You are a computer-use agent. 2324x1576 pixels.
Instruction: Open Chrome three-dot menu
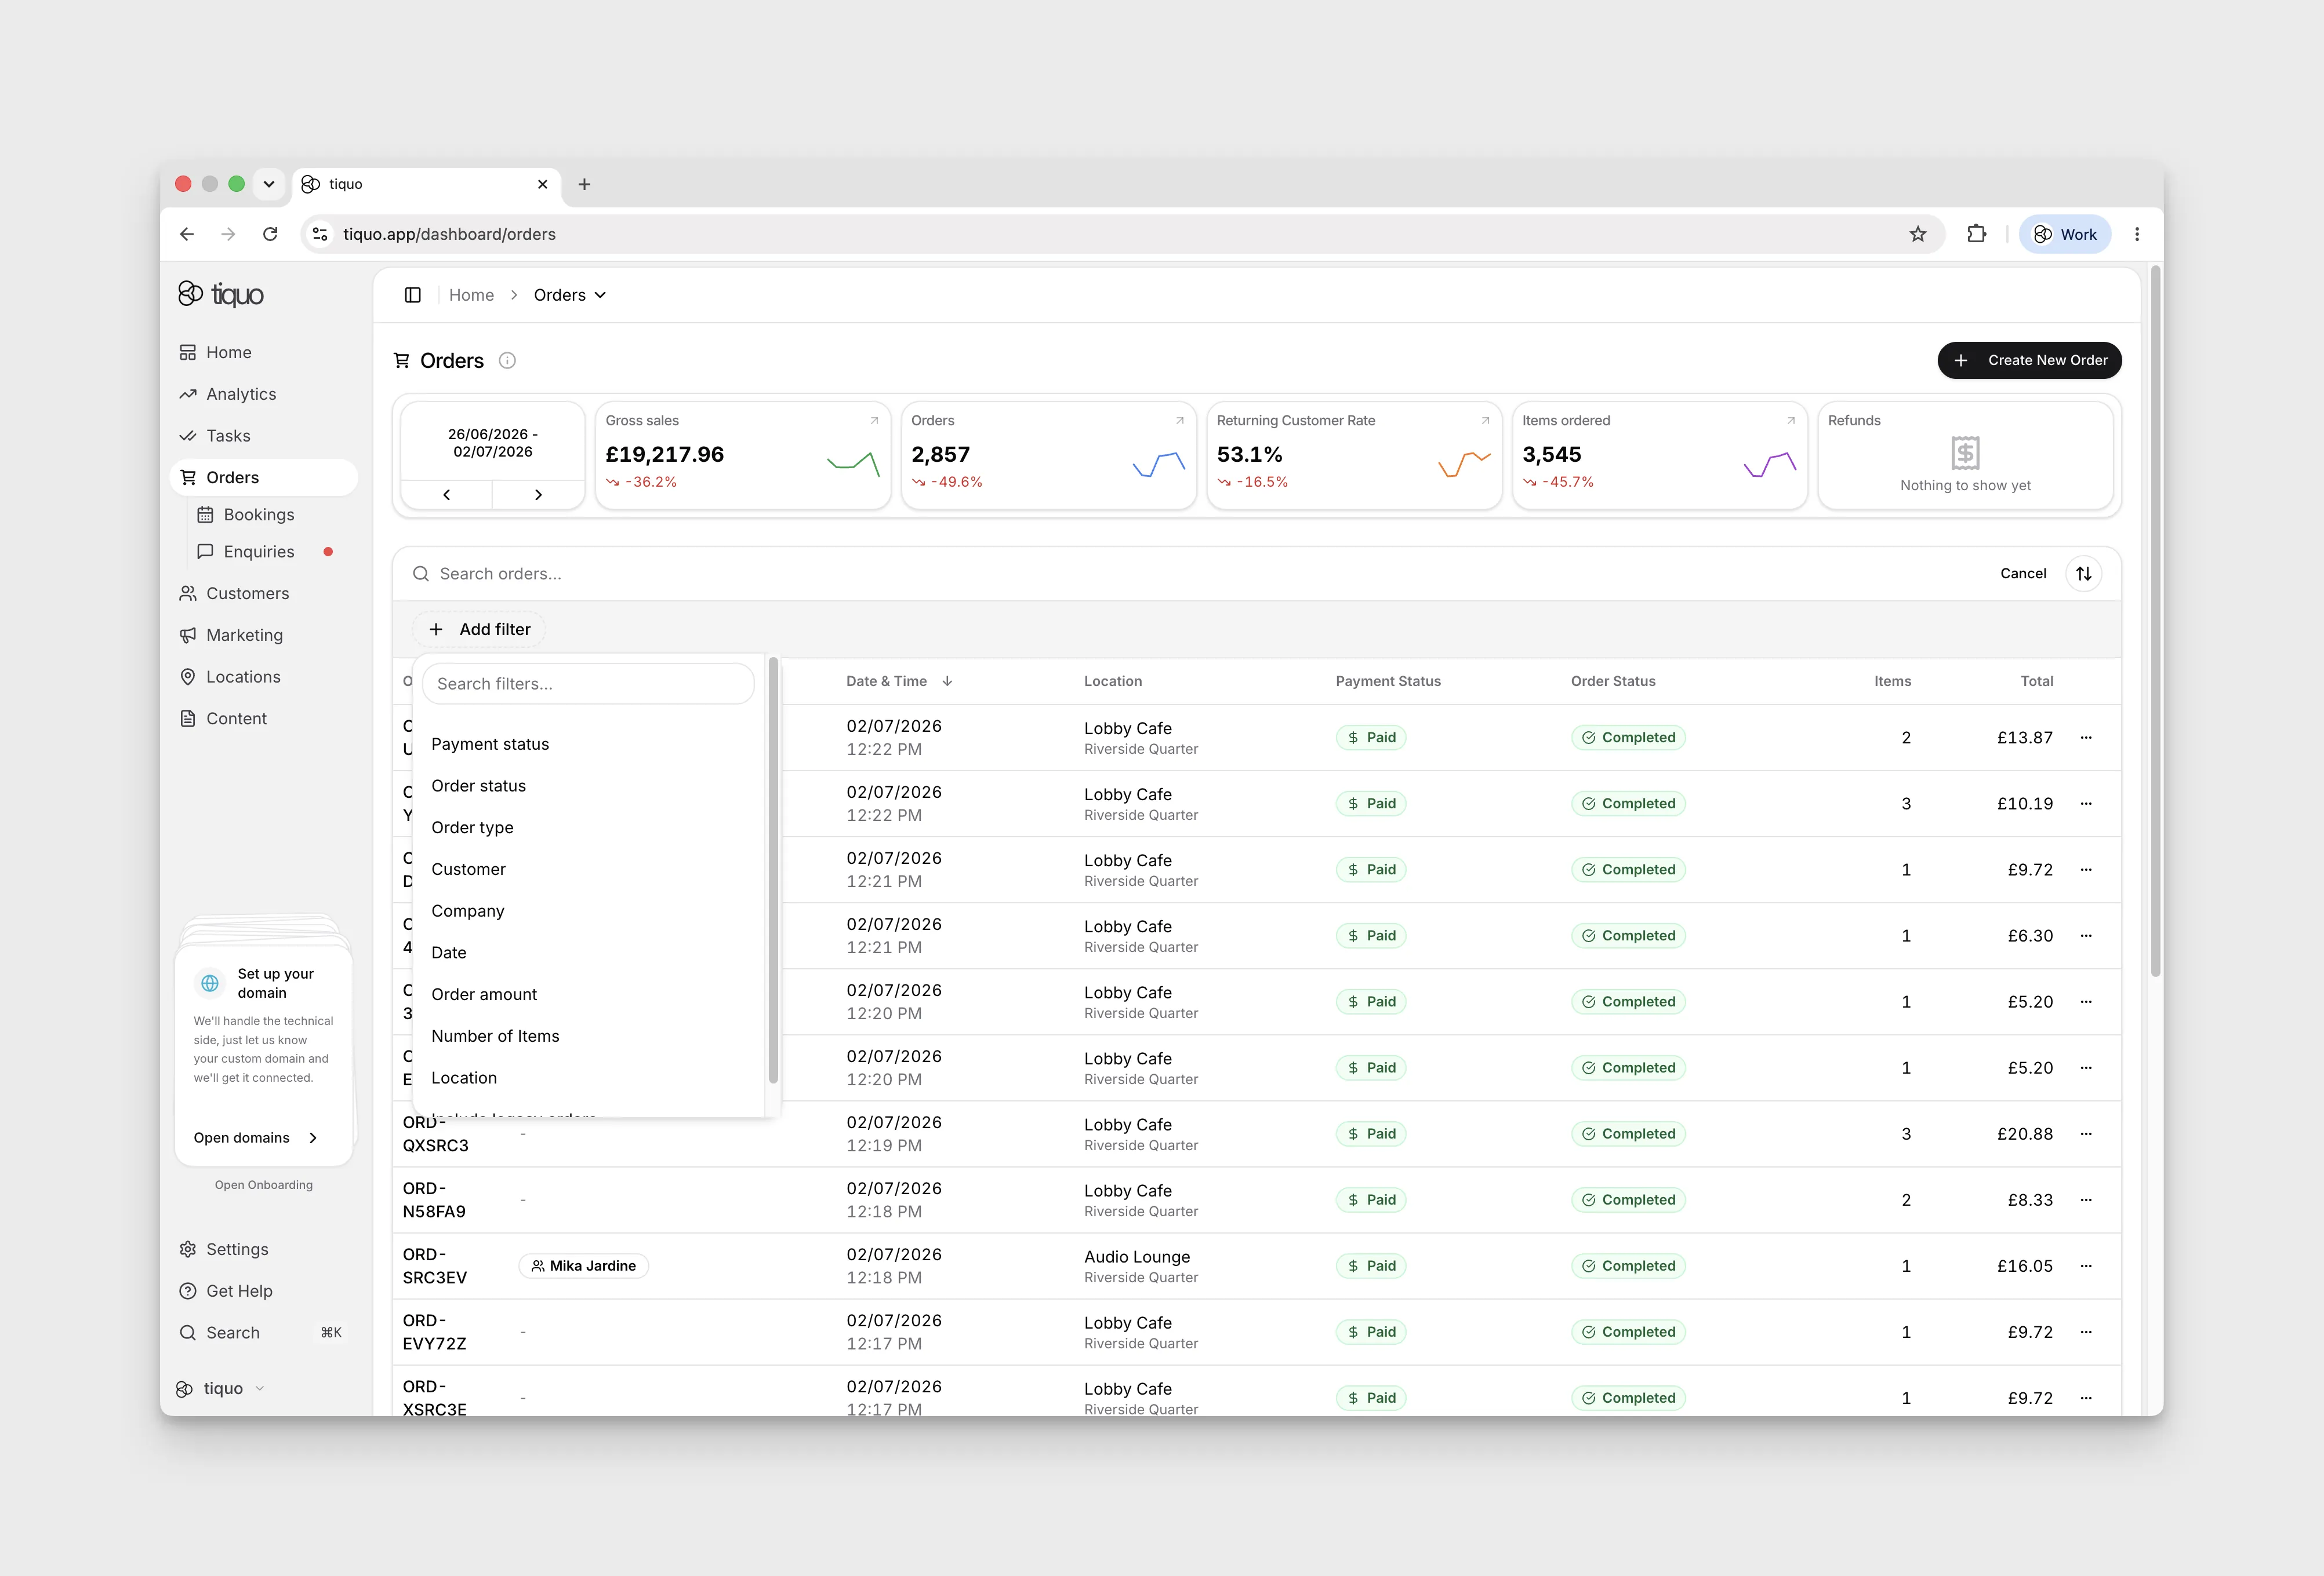point(2137,234)
